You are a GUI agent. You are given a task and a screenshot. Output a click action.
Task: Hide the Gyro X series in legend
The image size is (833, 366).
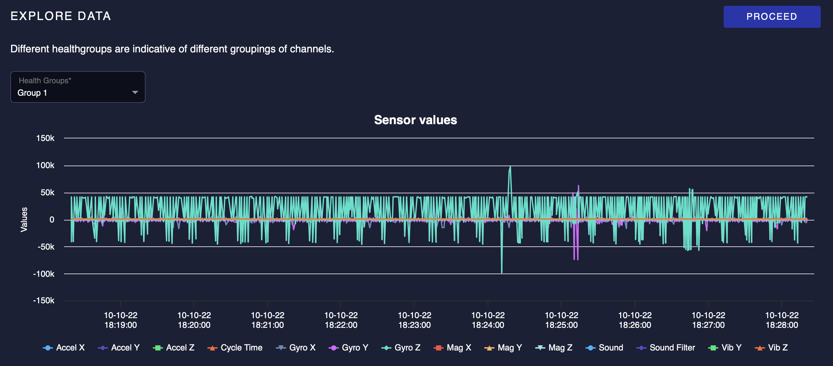(296, 348)
